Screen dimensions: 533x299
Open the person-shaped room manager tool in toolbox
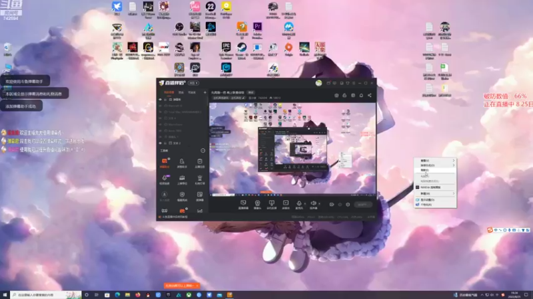182,163
